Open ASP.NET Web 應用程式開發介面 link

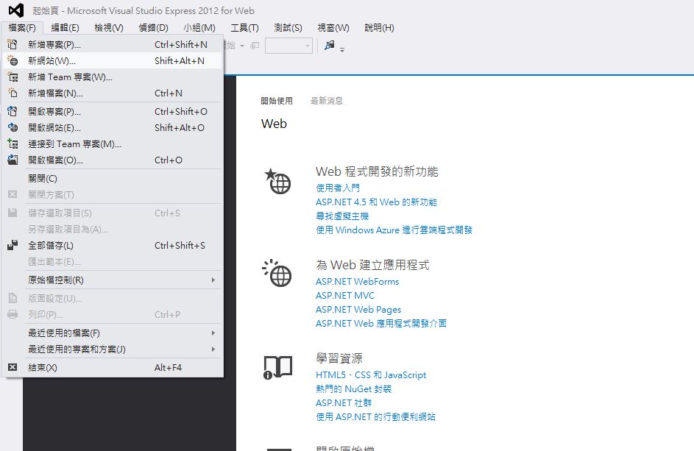pos(381,324)
